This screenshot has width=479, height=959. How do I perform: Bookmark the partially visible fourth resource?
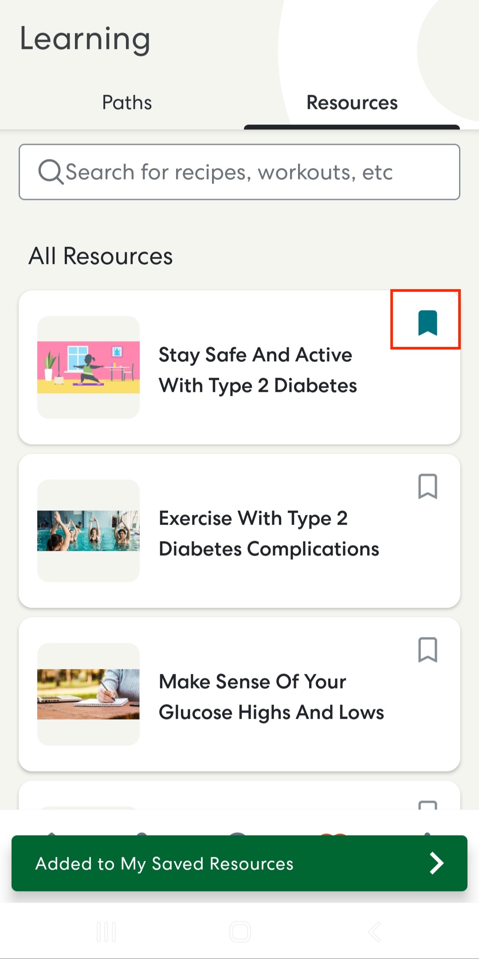428,805
